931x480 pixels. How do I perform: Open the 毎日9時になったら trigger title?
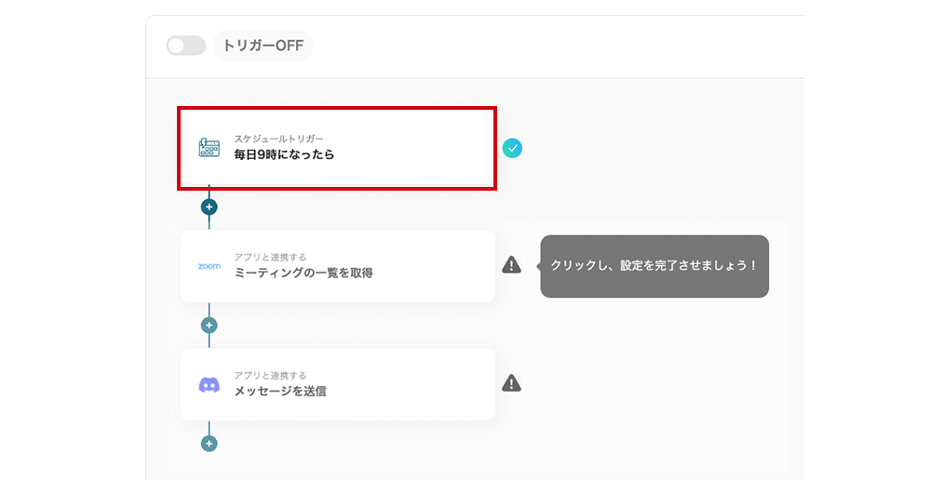click(284, 154)
